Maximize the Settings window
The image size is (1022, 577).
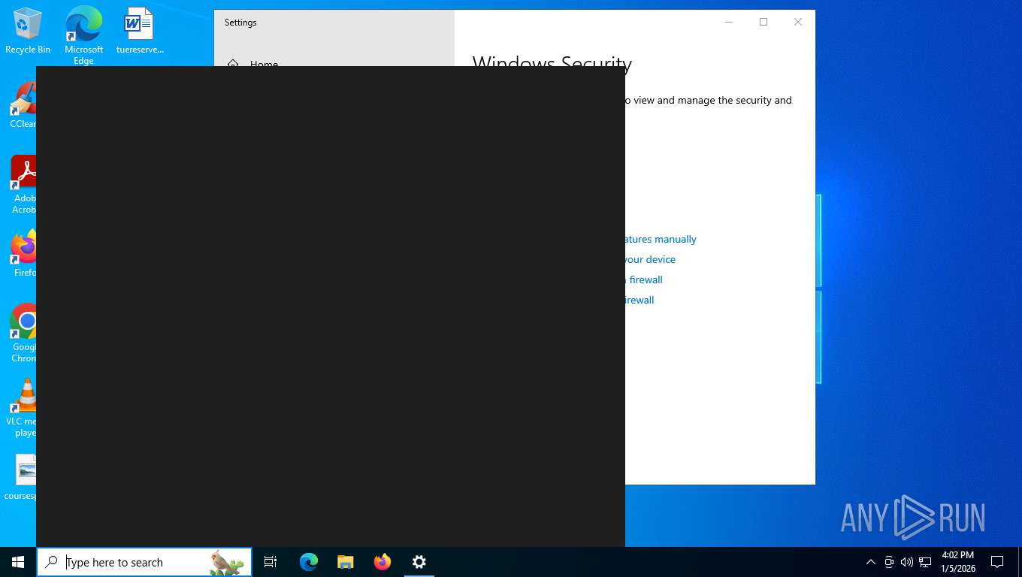click(x=763, y=22)
